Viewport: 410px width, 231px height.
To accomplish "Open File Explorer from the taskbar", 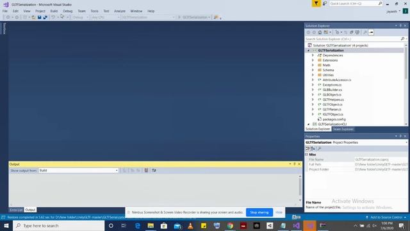I will click(151, 225).
